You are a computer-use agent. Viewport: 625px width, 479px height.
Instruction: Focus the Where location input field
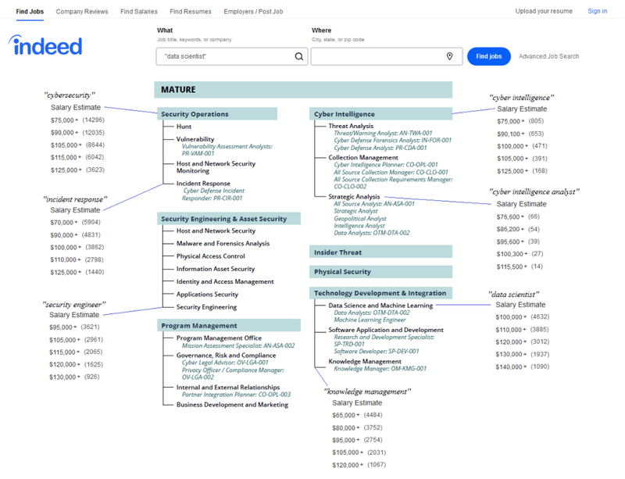pos(375,57)
